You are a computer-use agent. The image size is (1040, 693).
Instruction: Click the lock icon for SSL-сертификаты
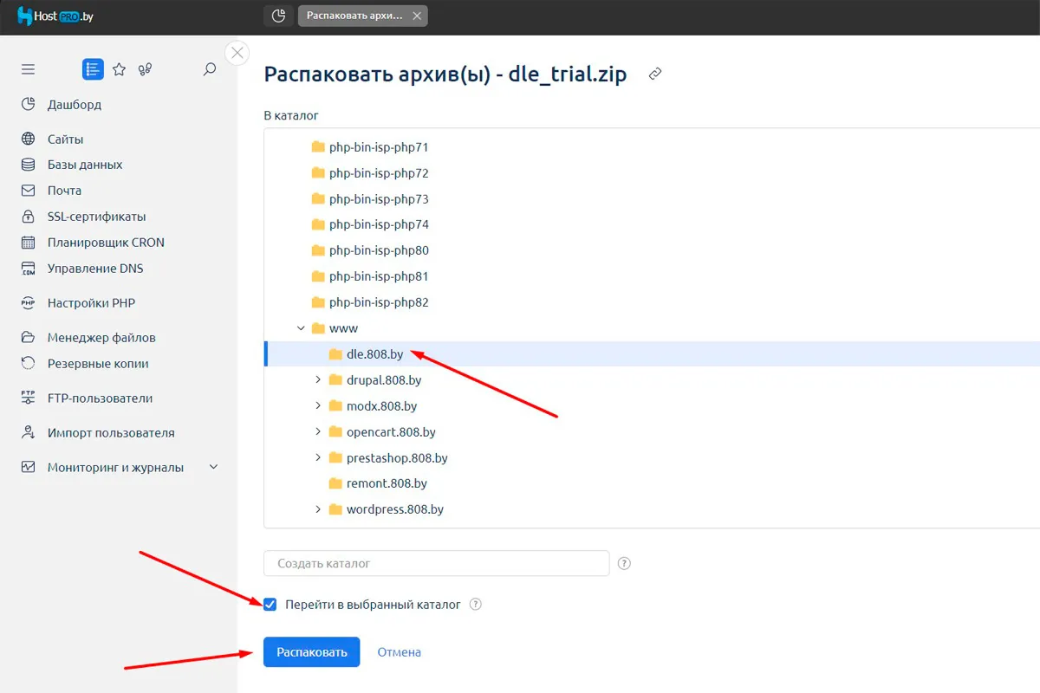tap(29, 217)
